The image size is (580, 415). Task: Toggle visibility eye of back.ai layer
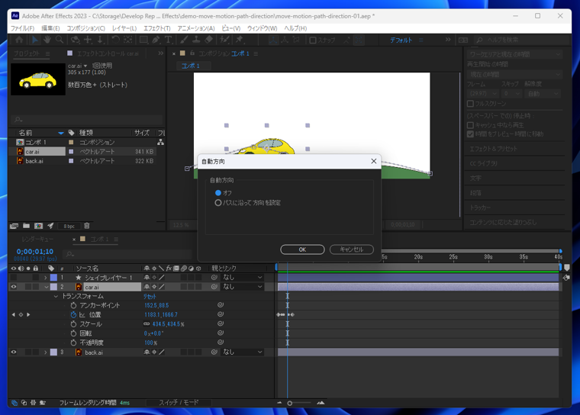tap(14, 352)
